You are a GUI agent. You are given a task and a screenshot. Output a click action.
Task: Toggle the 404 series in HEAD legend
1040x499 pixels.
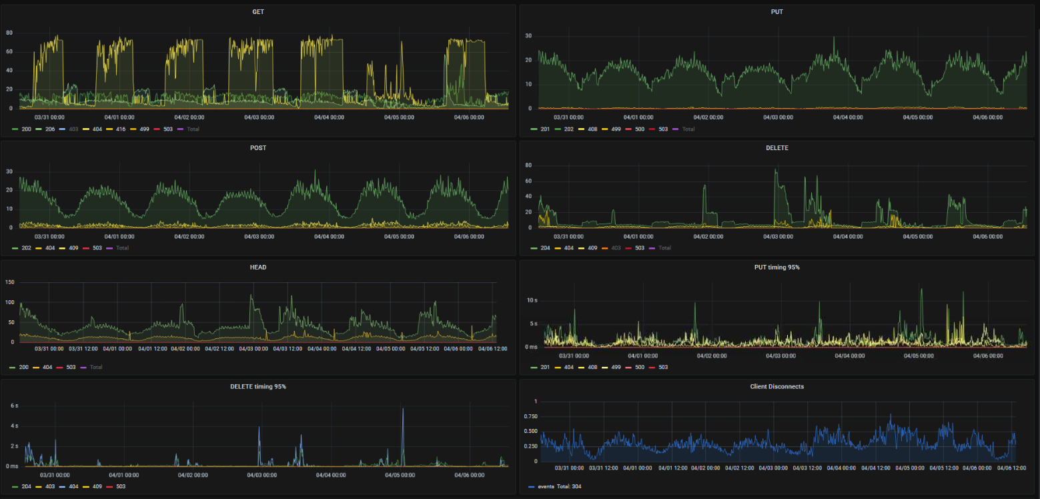[x=46, y=367]
